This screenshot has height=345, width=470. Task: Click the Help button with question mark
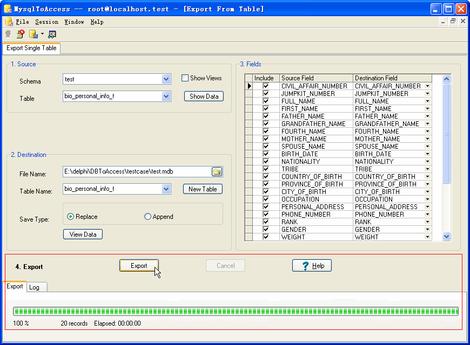click(x=312, y=266)
